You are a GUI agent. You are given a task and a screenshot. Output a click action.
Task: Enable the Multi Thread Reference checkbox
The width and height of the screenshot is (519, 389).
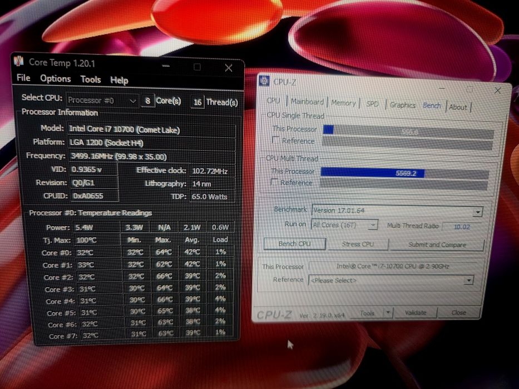pos(274,182)
